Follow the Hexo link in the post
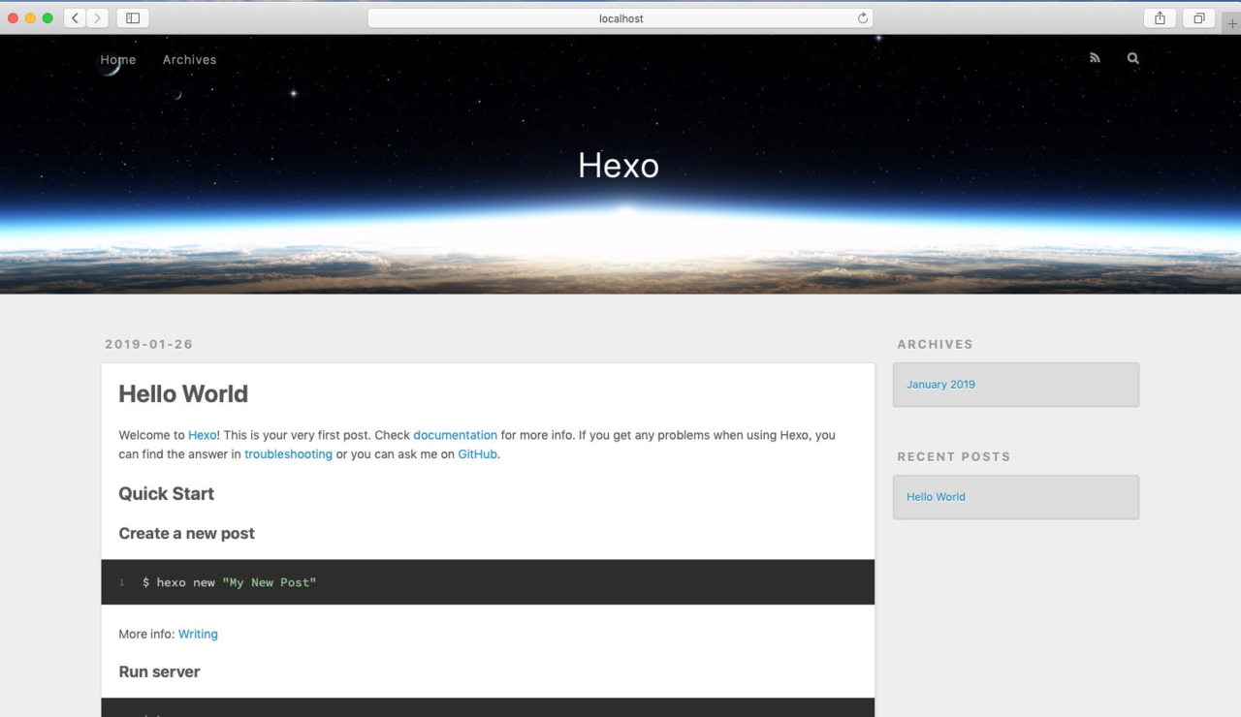 tap(203, 435)
